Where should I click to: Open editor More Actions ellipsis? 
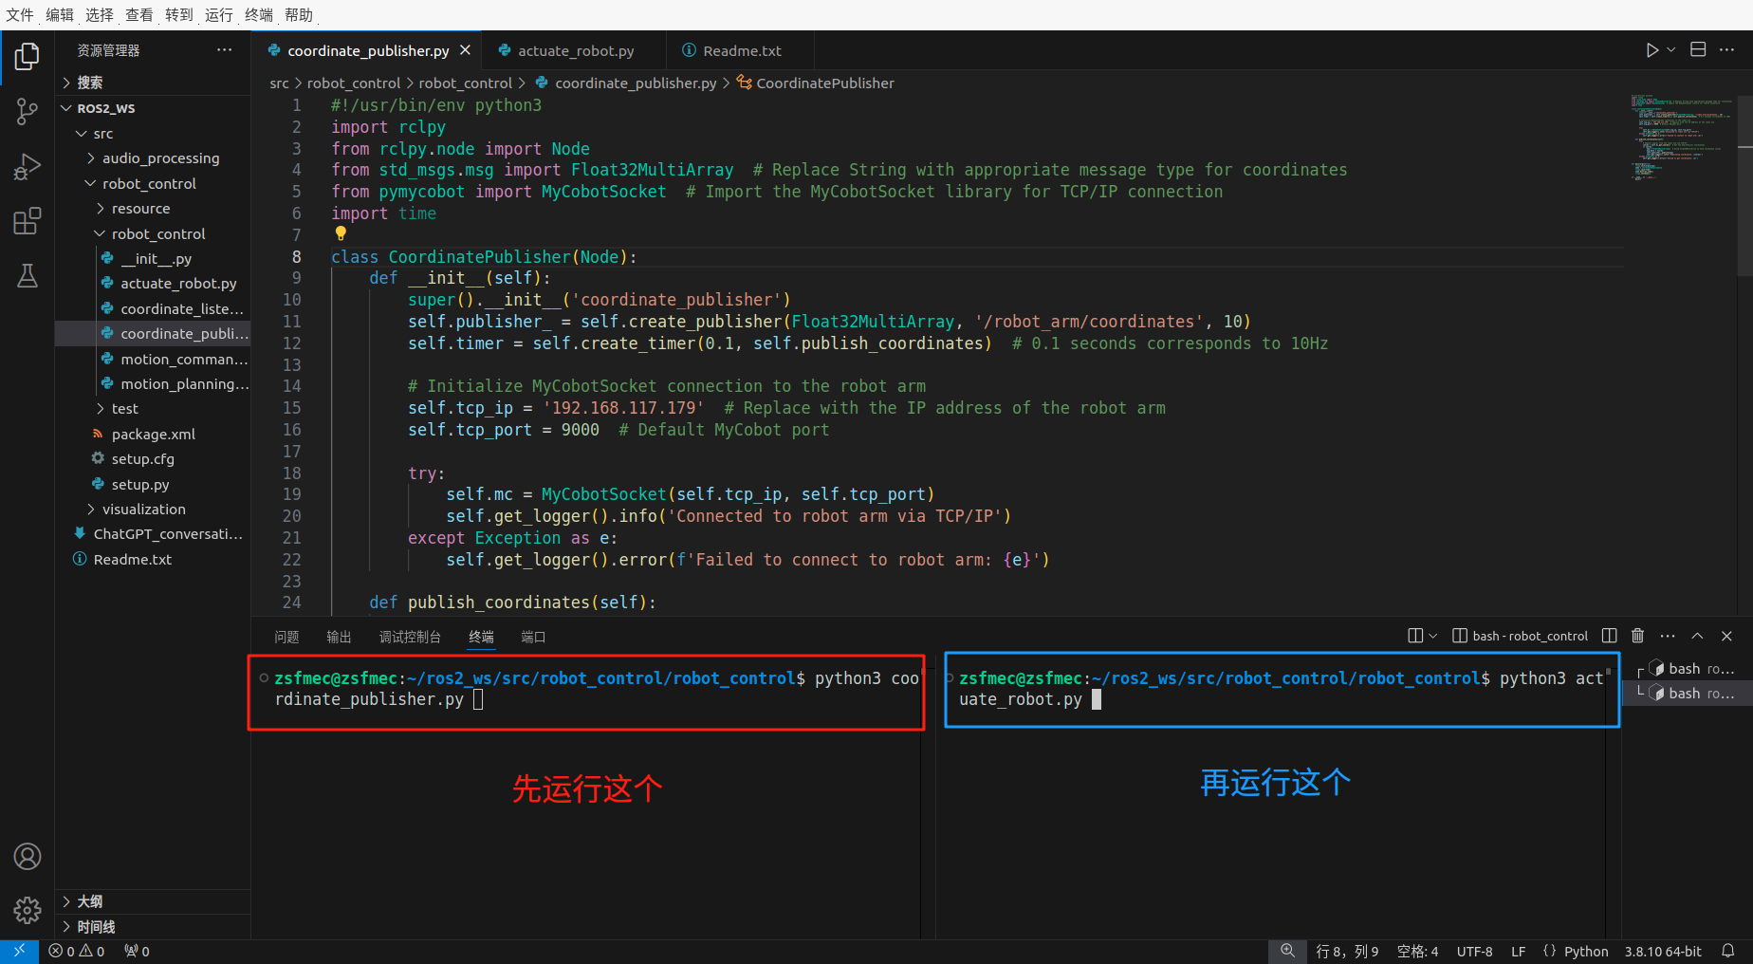click(x=1726, y=50)
